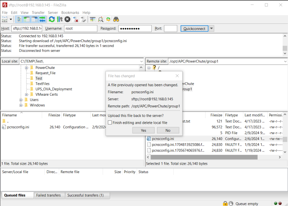This screenshot has height=206, width=288.
Task: Click the FileZilla logo in title bar
Action: (x=4, y=5)
